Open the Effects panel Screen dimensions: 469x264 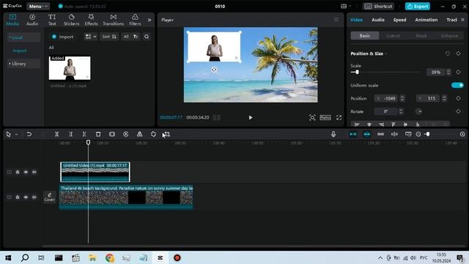pyautogui.click(x=91, y=20)
